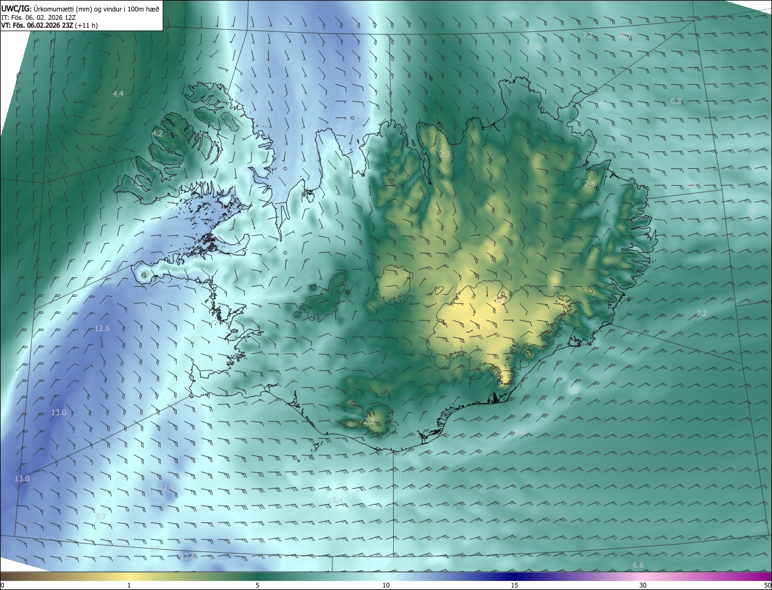Click the 10 tick label on the colorbar
The image size is (772, 590).
[386, 585]
